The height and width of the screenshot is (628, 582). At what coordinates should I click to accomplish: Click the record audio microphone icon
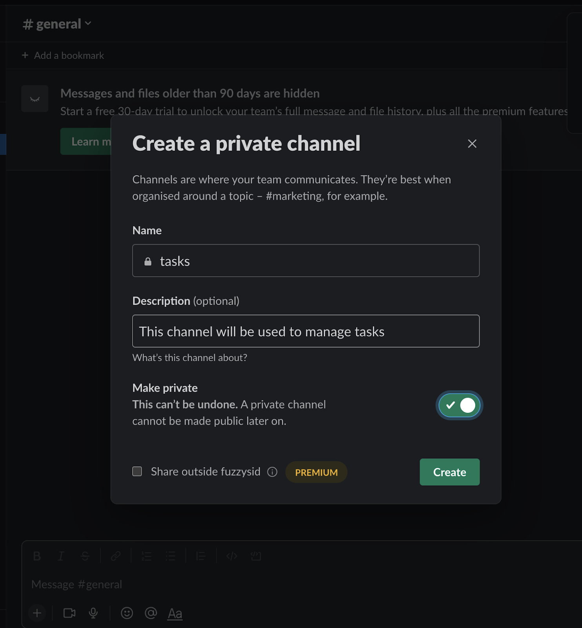coord(93,613)
